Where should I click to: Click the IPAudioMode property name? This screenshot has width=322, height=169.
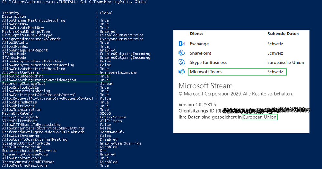tap(14, 54)
